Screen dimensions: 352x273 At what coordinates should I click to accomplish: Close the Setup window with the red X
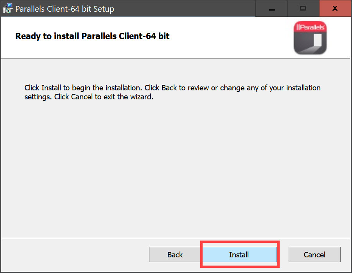[x=335, y=9]
